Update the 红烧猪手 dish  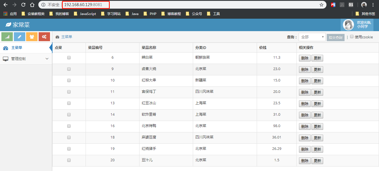click(317, 149)
